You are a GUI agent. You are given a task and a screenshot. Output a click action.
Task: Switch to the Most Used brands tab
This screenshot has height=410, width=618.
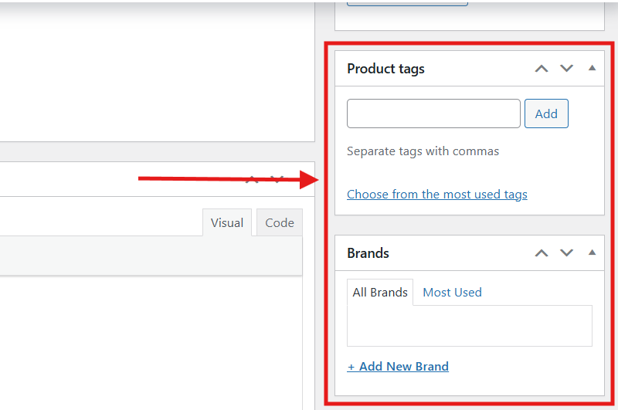[452, 292]
